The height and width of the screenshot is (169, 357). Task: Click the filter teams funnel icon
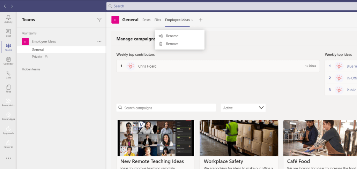coord(99,20)
